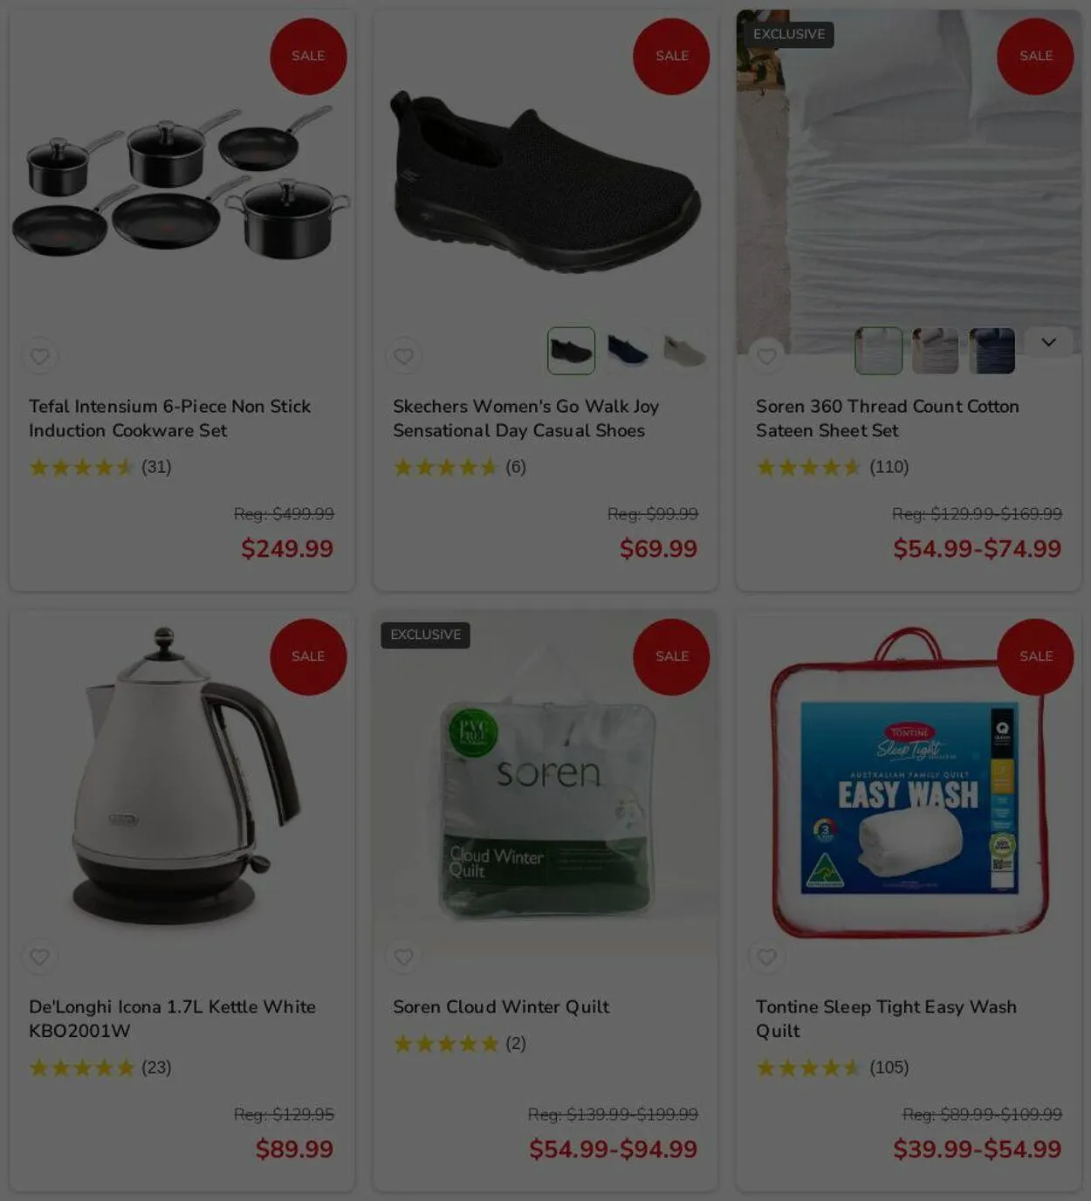Open De'Longhi Icona 1.7L Kettle title
This screenshot has width=1091, height=1201.
172,1019
